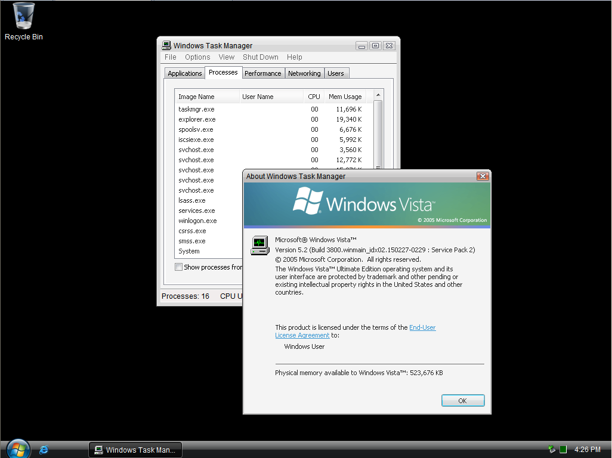Click the network tray icon
This screenshot has width=612, height=458.
pos(552,450)
